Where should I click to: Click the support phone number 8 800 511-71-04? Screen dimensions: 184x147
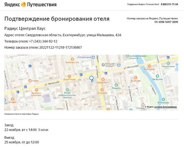[x=169, y=4]
